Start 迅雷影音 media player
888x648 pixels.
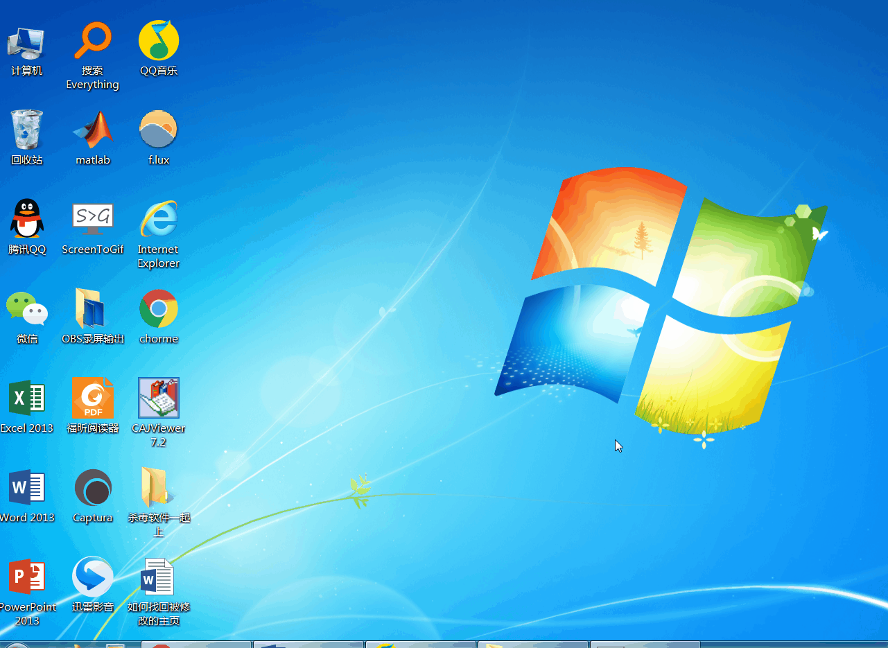coord(93,576)
